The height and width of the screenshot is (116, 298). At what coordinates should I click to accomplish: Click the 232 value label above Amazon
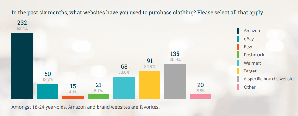[22, 23]
